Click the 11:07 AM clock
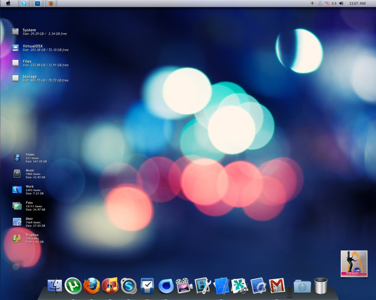The height and width of the screenshot is (300, 376). pyautogui.click(x=357, y=3)
